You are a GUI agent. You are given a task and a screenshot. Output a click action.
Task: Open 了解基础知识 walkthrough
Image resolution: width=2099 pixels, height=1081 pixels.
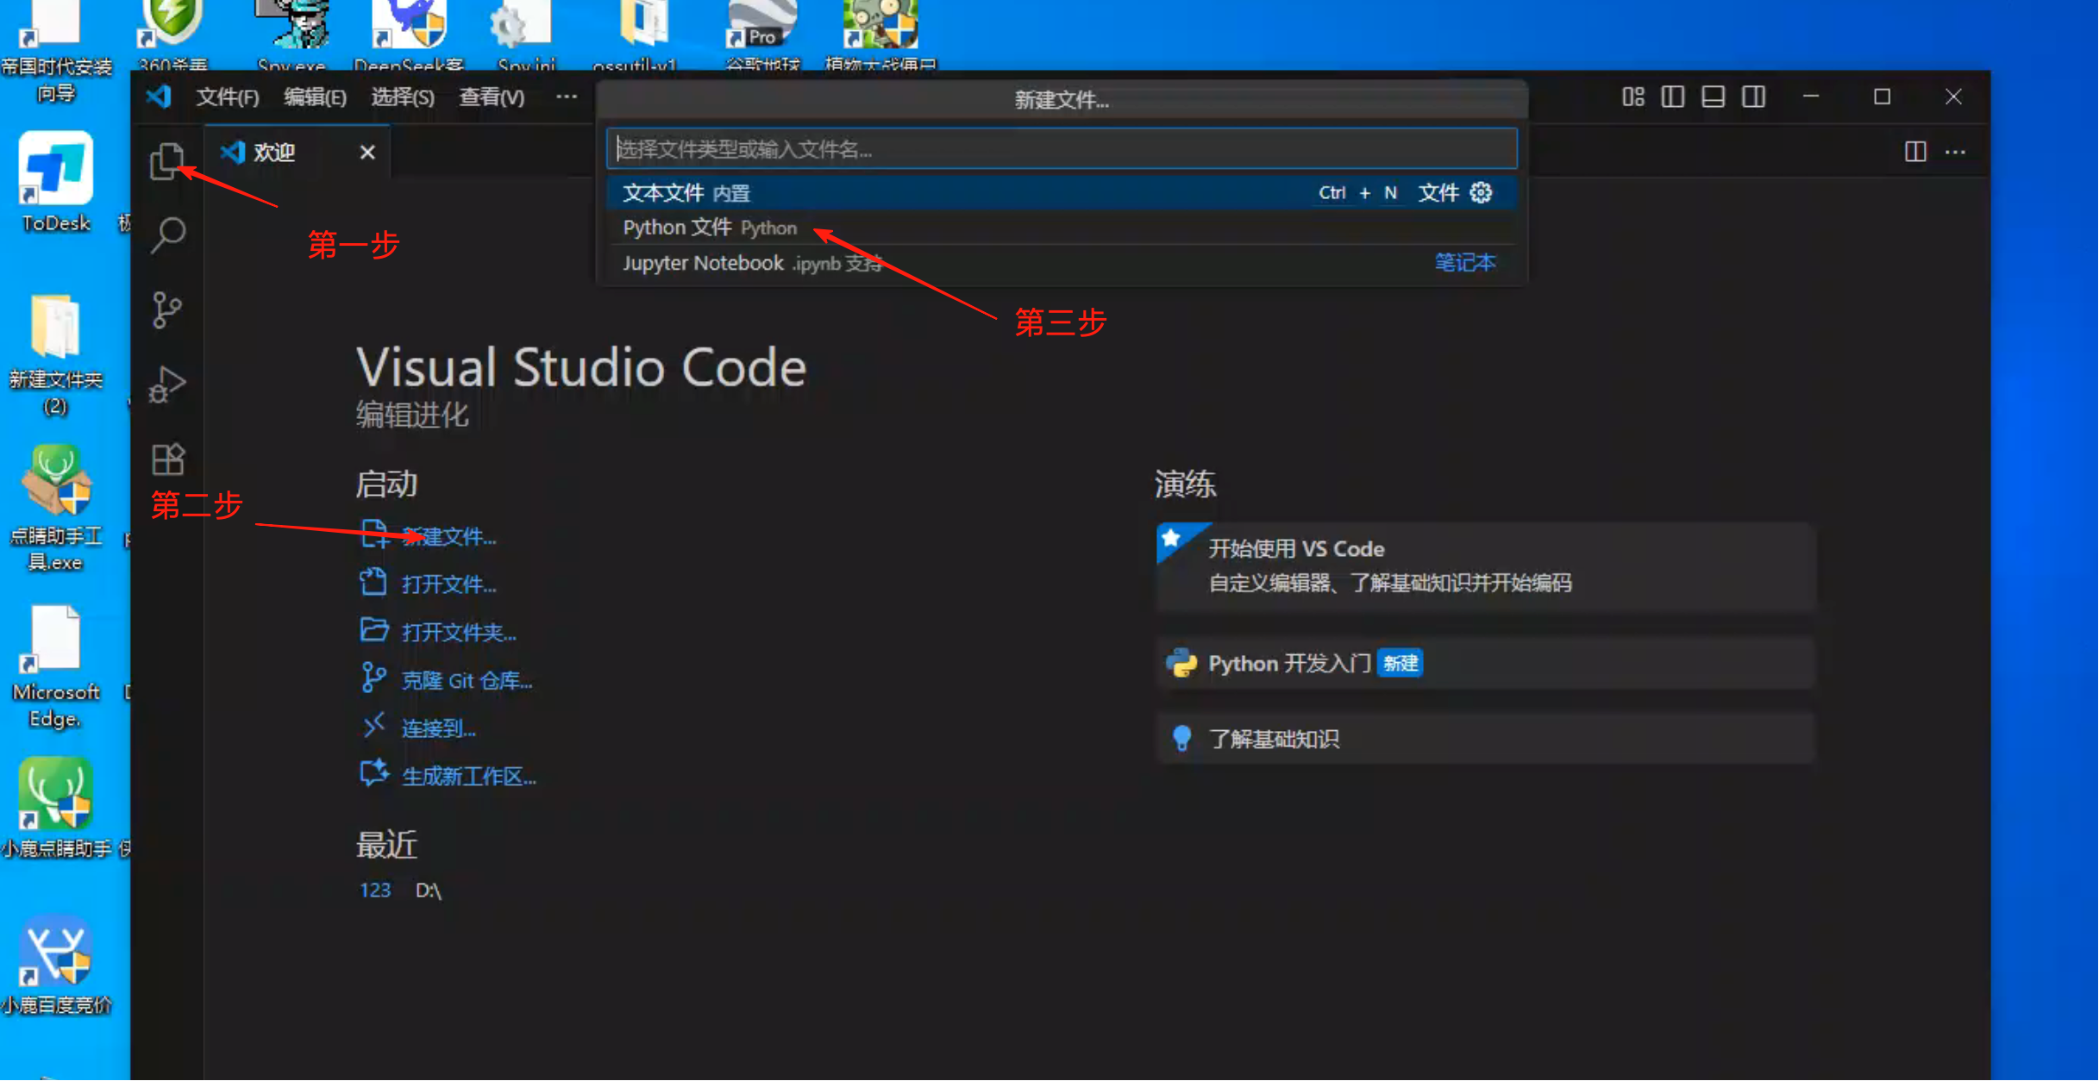click(1486, 740)
